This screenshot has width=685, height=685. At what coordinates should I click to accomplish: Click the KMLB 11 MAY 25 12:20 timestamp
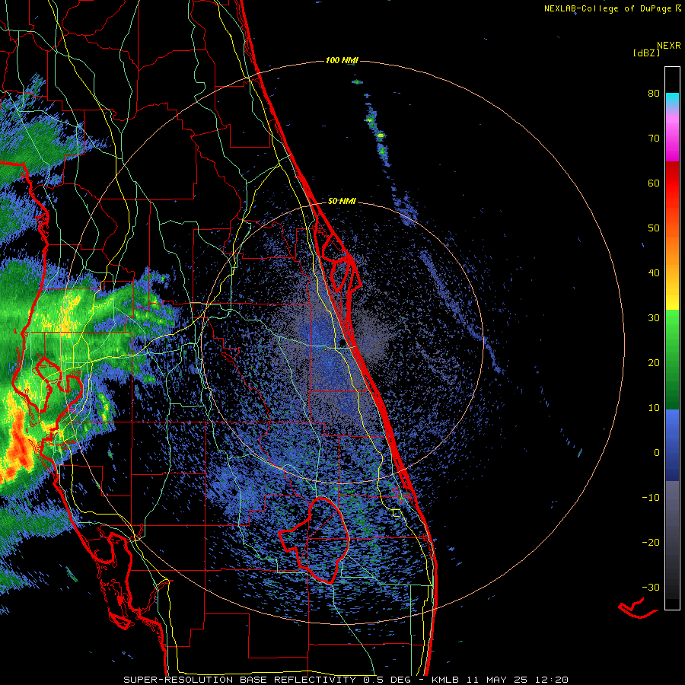pos(500,680)
